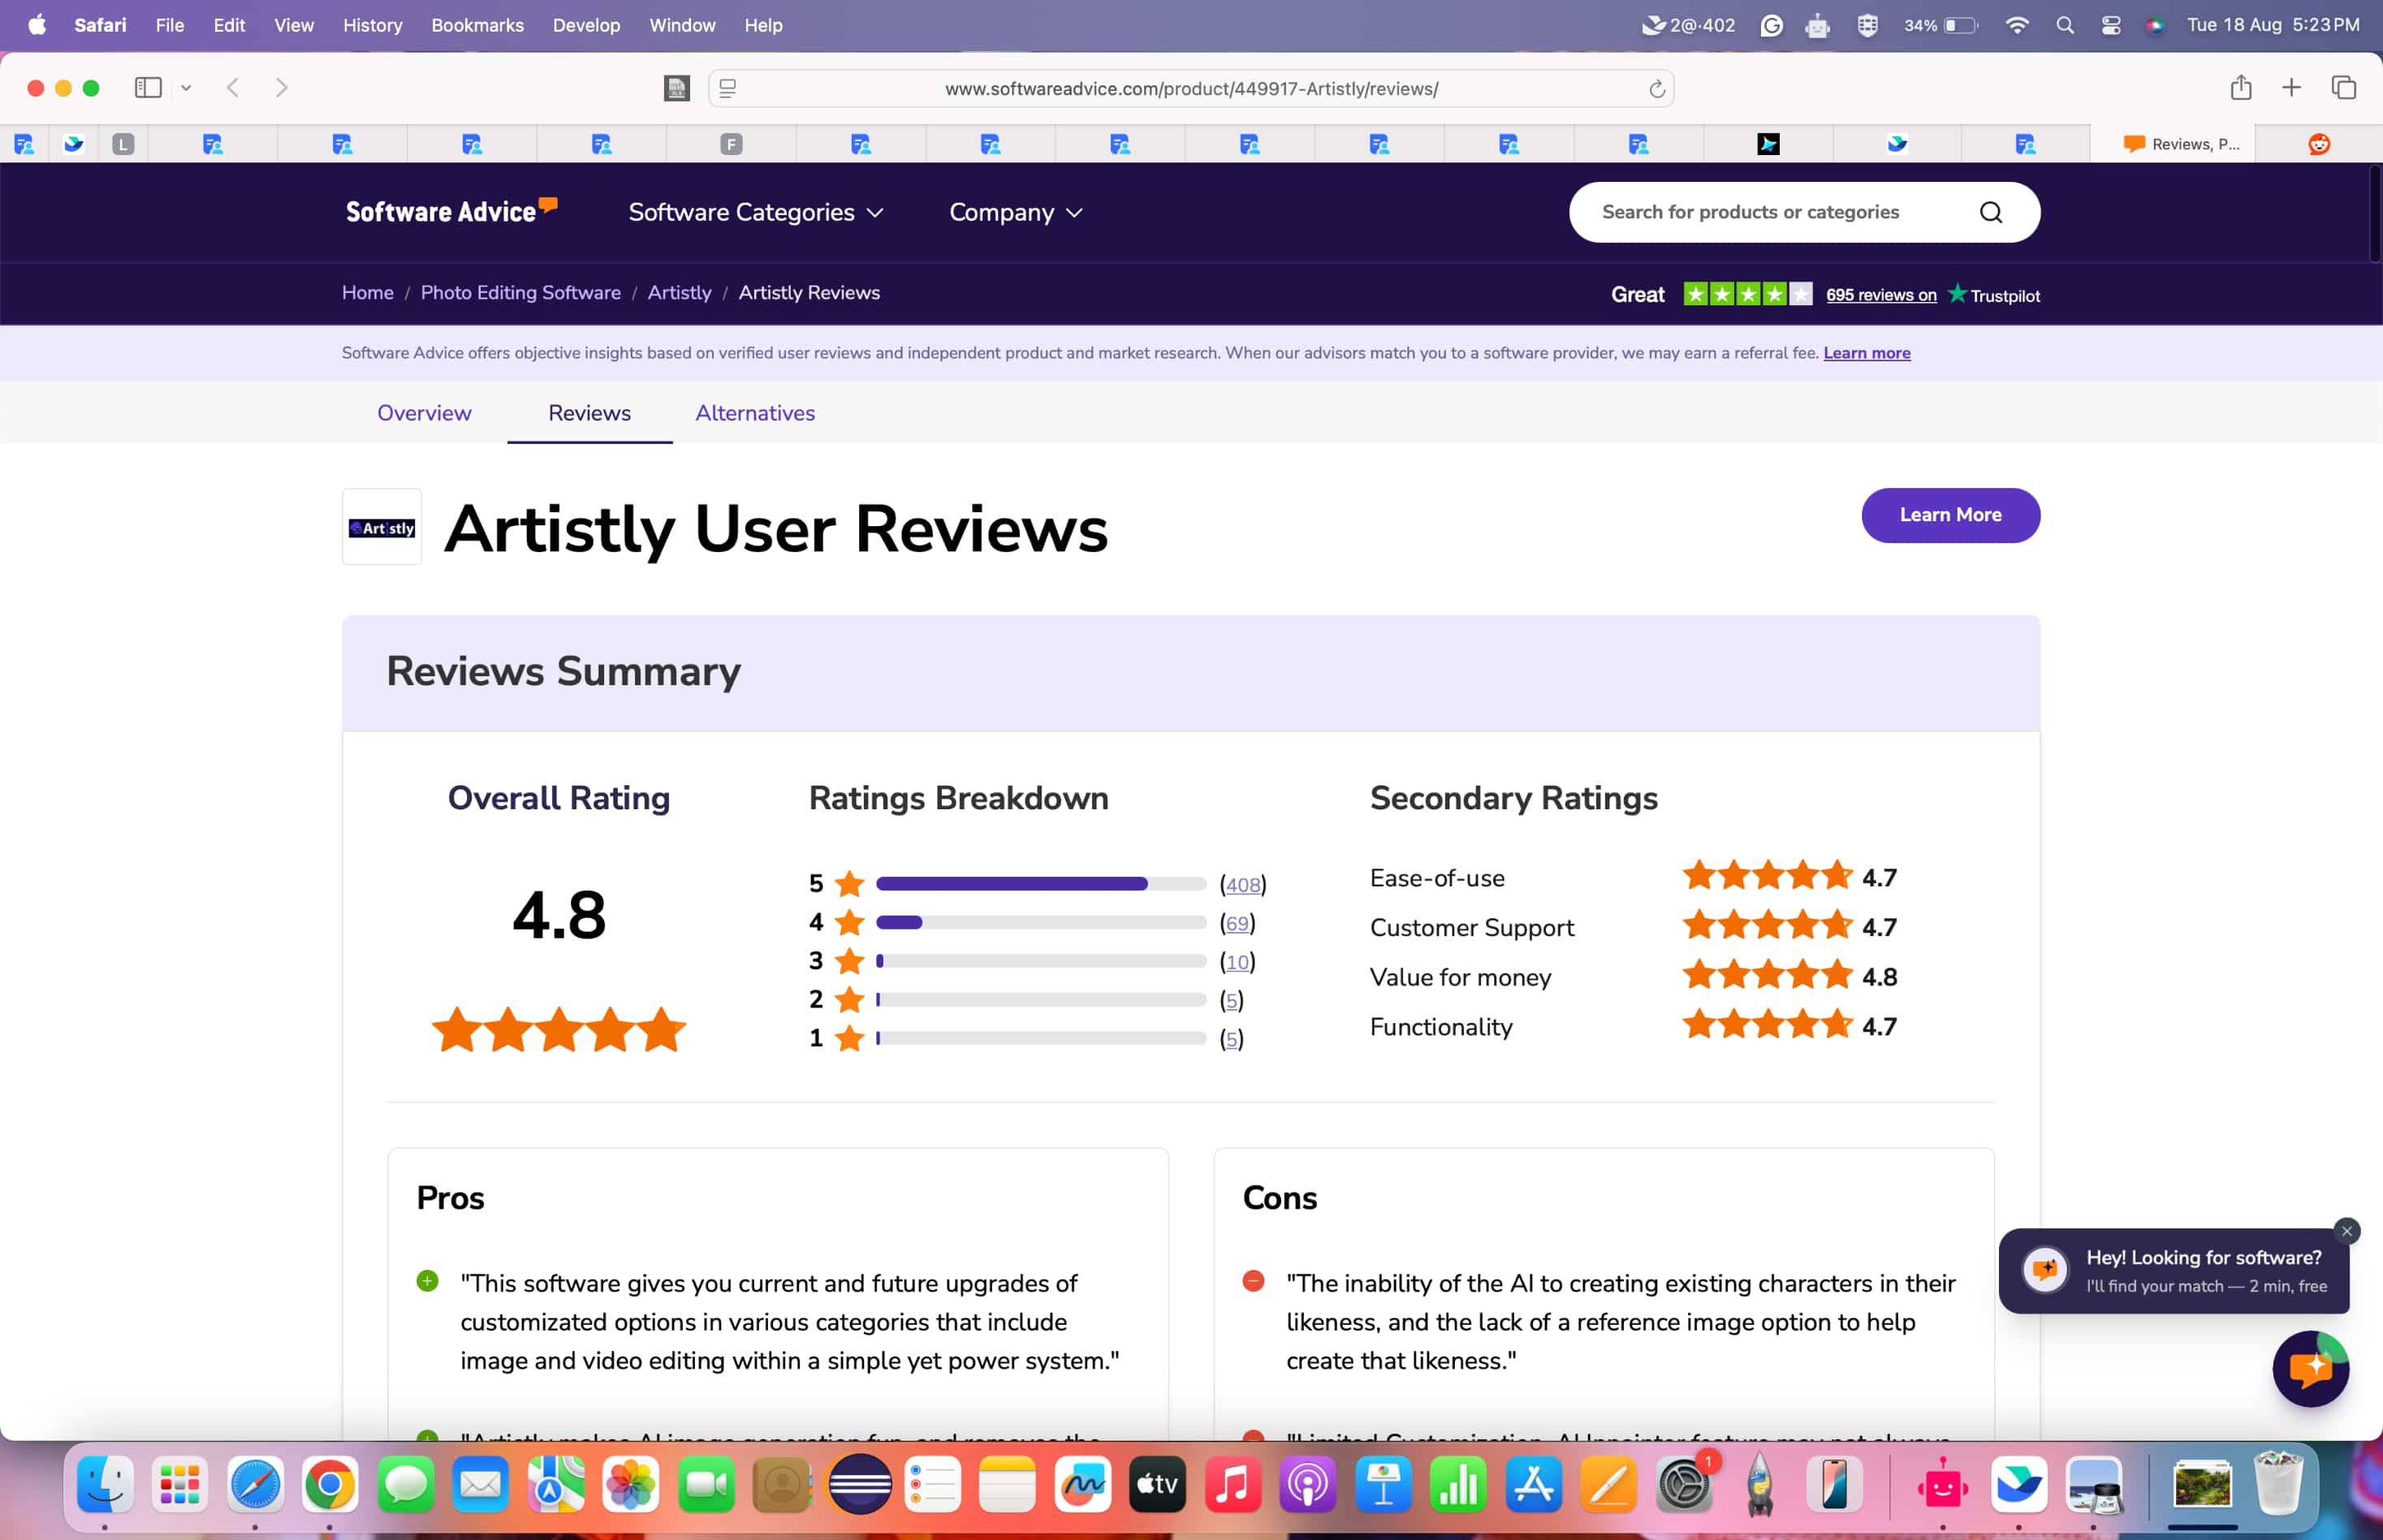Open the App Store from the Dock
Screen dimensions: 2383x1540
pyautogui.click(x=1533, y=1484)
